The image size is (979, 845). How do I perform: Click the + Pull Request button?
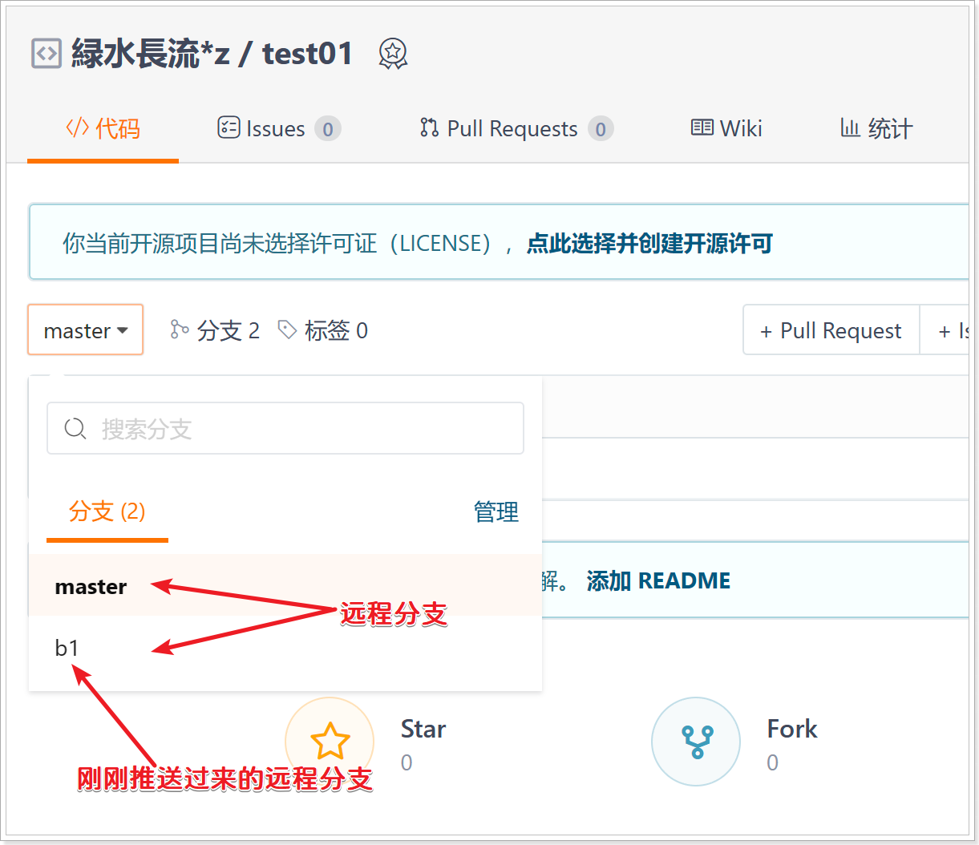click(x=831, y=330)
